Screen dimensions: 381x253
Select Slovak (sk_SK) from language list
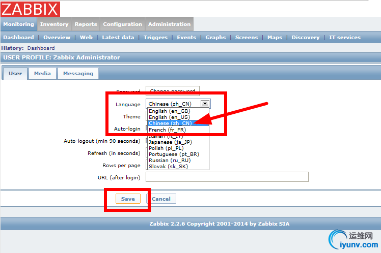click(x=178, y=166)
